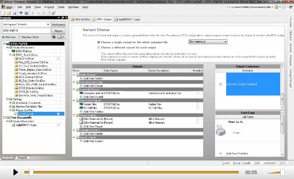Enable the first Bill of Materials output
The width and height of the screenshot is (294, 179).
tap(198, 119)
